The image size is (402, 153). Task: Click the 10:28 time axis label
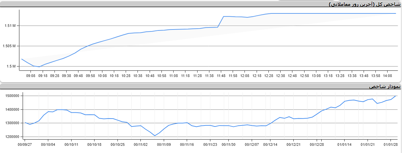click(126, 76)
